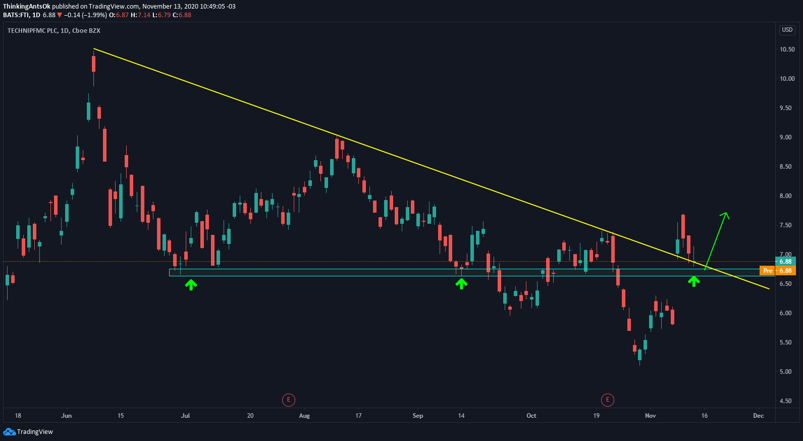Click the 10.00 price axis label
The width and height of the screenshot is (803, 441).
click(787, 79)
